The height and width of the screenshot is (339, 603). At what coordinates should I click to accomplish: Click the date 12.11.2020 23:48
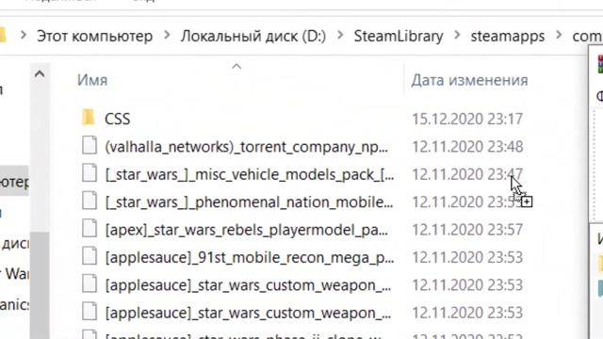pyautogui.click(x=467, y=147)
